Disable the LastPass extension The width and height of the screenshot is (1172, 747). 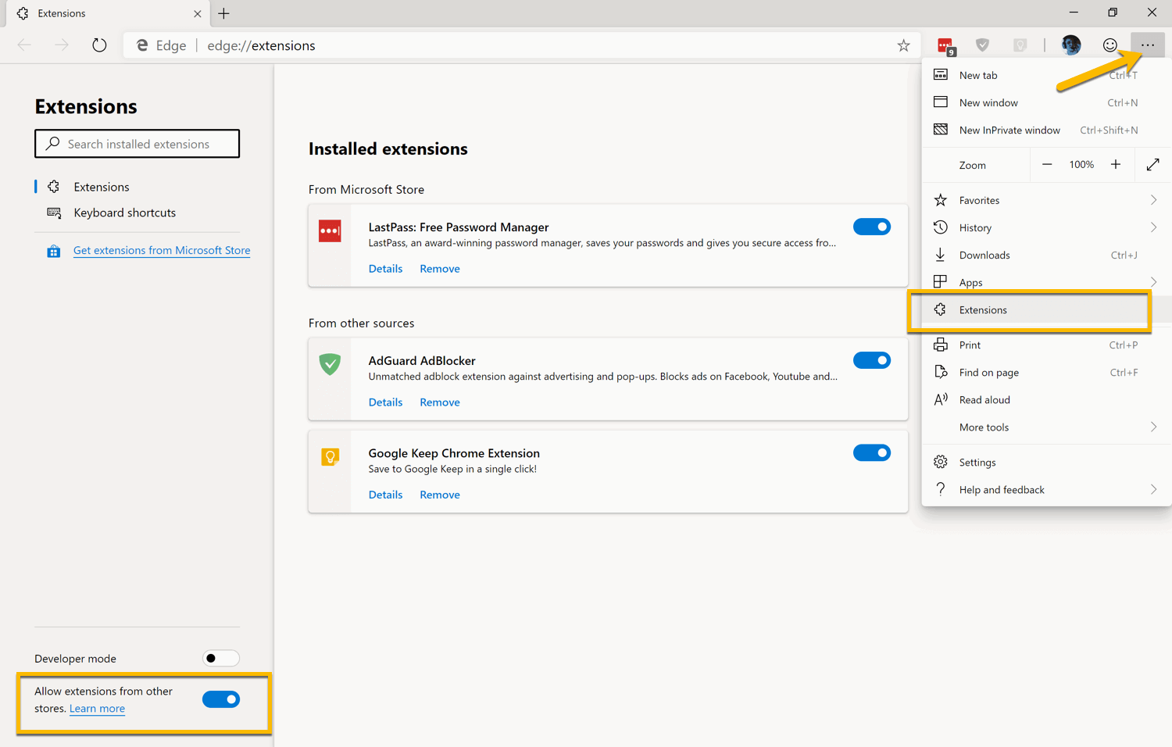(x=872, y=227)
